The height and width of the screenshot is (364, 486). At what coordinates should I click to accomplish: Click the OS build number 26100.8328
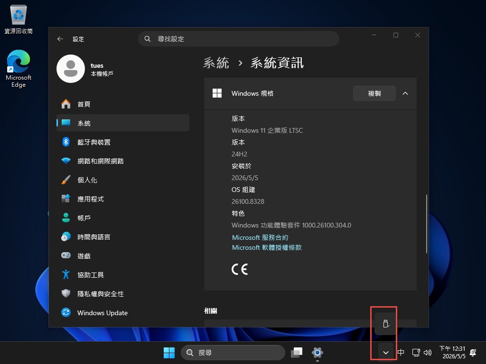pyautogui.click(x=248, y=201)
